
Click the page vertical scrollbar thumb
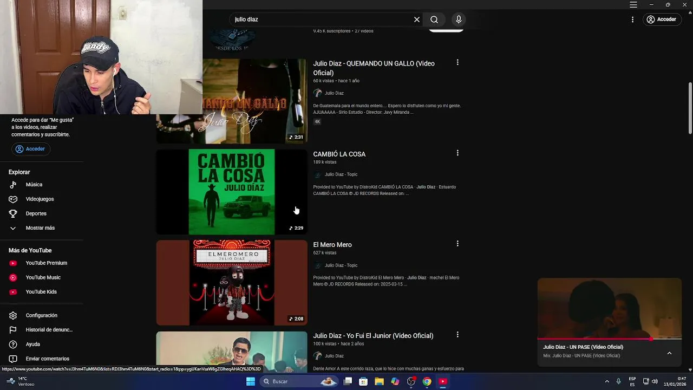[690, 108]
